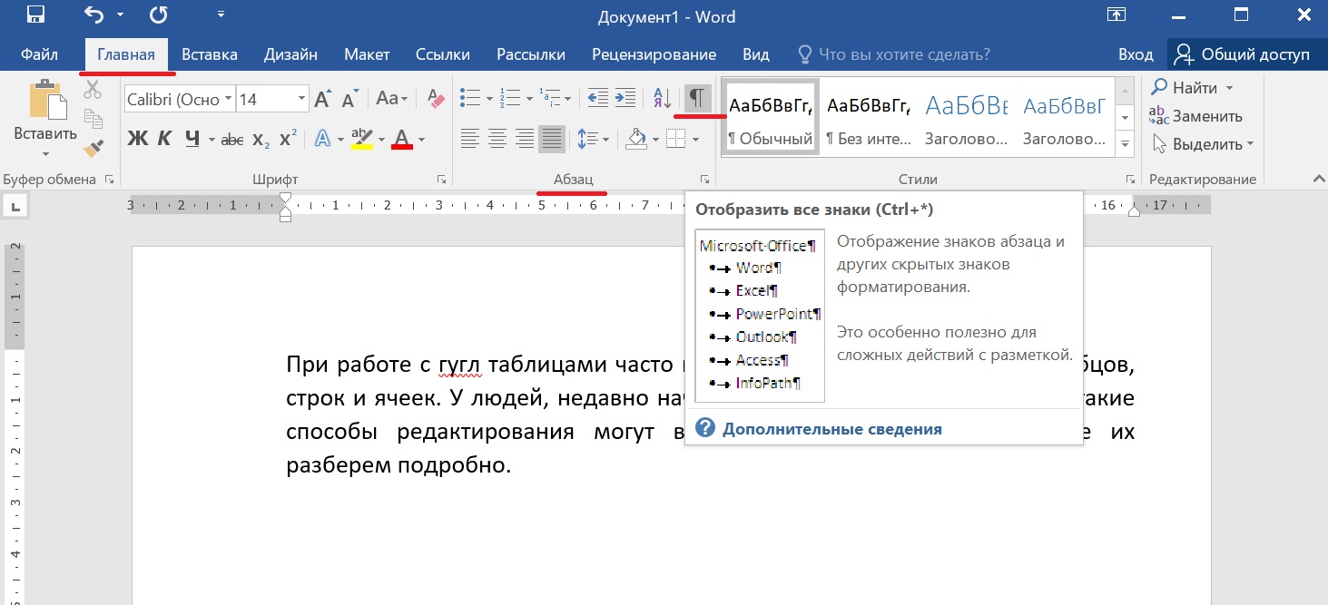Open the Calibri font name dropdown
The height and width of the screenshot is (605, 1328).
click(x=228, y=99)
